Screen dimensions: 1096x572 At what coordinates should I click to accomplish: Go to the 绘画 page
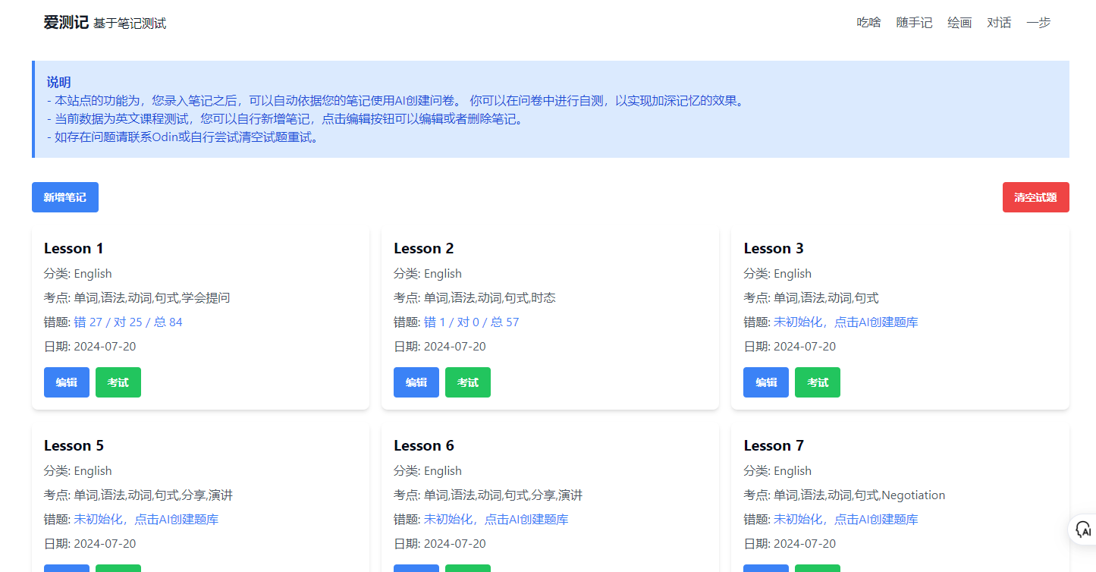(959, 23)
